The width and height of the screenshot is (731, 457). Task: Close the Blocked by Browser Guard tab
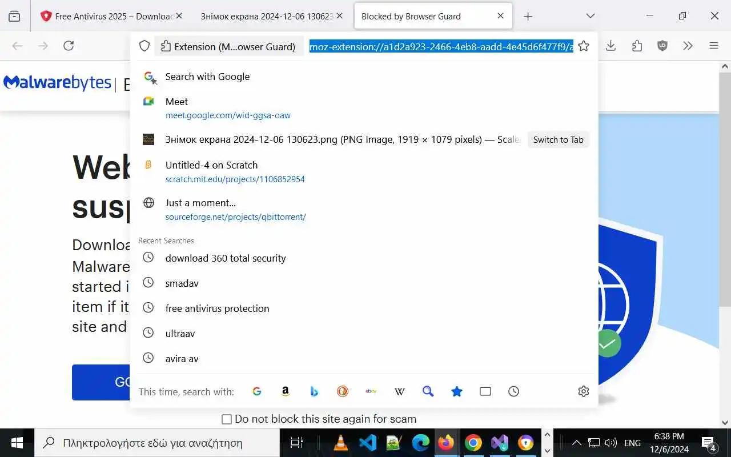coord(501,16)
